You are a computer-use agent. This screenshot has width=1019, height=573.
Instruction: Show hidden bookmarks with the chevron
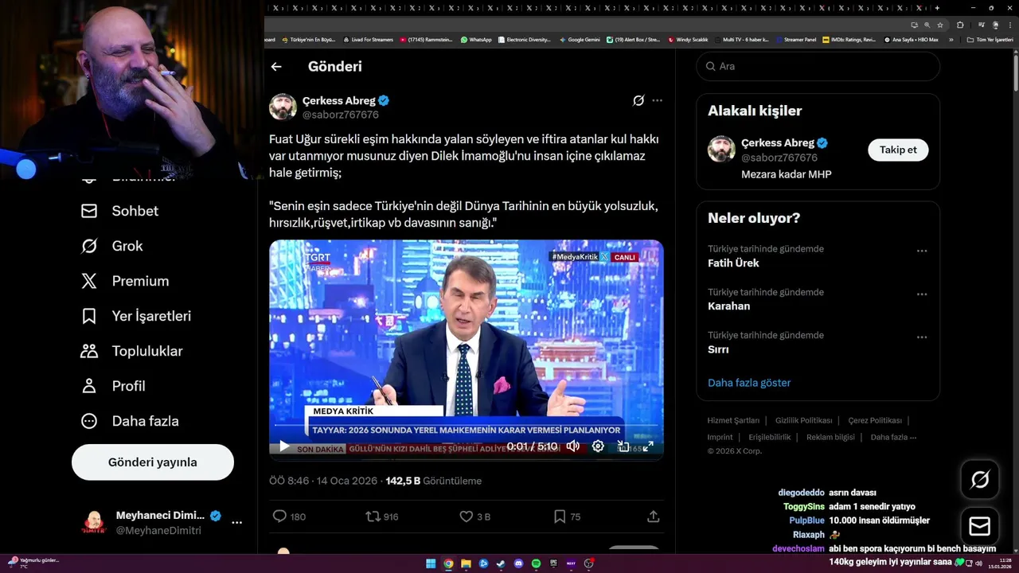click(951, 40)
